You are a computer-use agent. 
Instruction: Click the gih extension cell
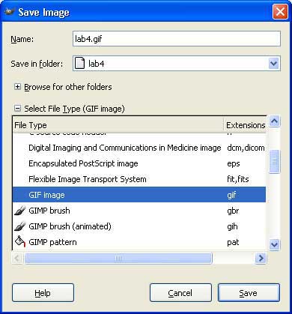tap(232, 226)
